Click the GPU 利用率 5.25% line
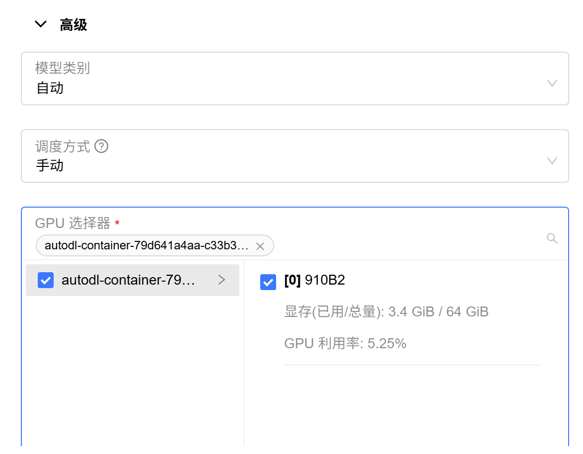 [345, 343]
